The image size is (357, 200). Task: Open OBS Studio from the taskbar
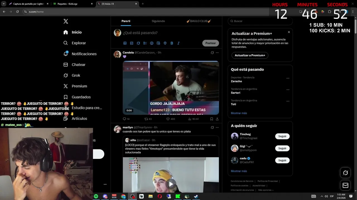point(132,196)
